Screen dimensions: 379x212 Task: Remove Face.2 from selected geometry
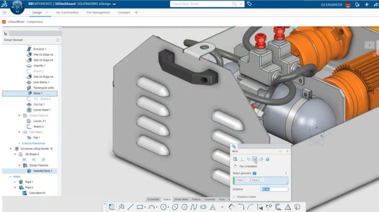point(263,180)
